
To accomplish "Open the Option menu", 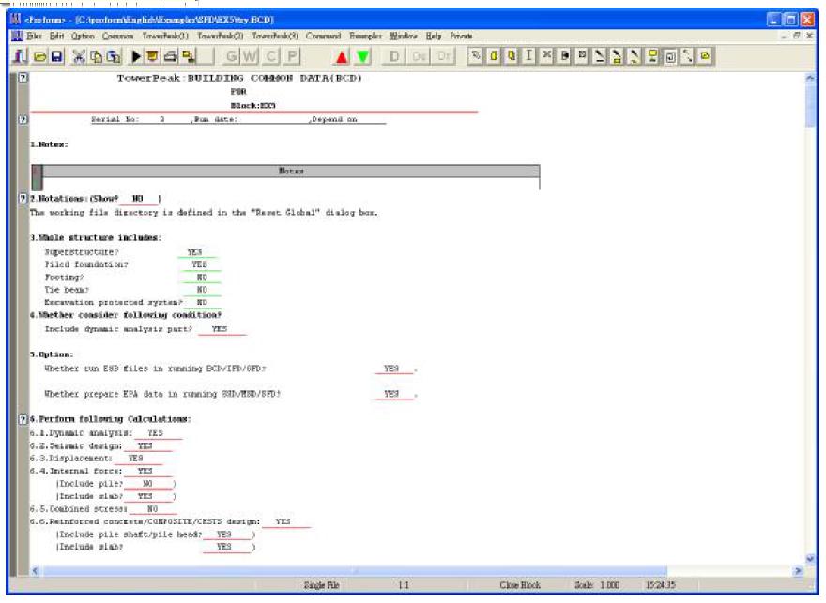I will pyautogui.click(x=83, y=36).
